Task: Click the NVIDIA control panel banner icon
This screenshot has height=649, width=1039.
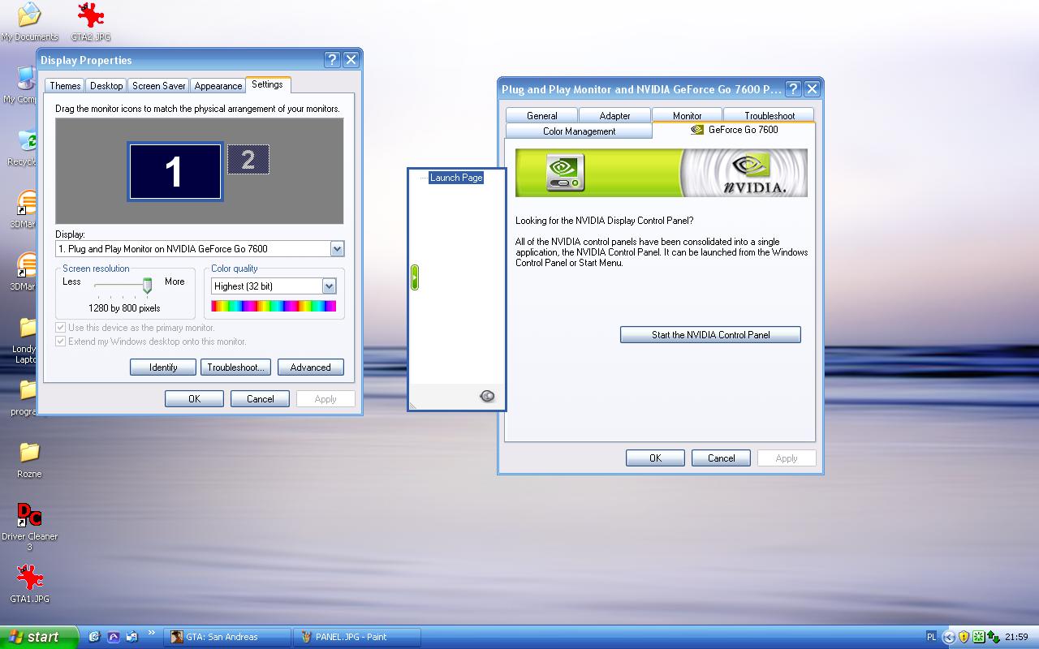Action: click(x=564, y=172)
